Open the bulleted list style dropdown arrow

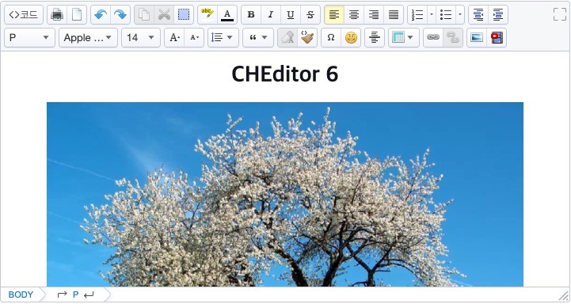(460, 14)
